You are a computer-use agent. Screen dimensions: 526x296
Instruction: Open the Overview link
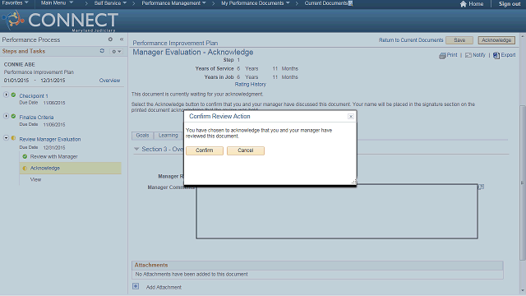[x=109, y=81]
